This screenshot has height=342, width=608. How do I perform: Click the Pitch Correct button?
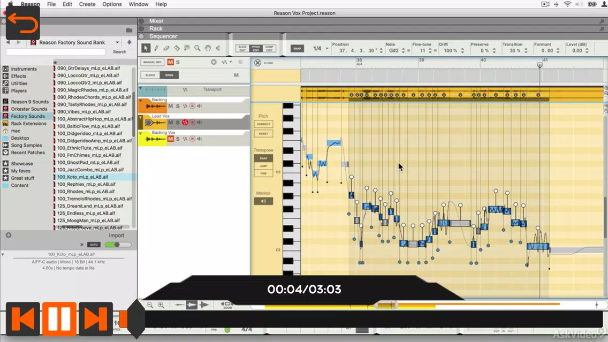(263, 124)
